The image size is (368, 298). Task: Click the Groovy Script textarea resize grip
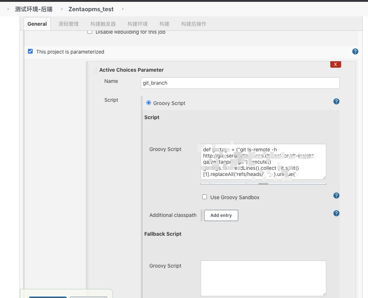(x=324, y=178)
